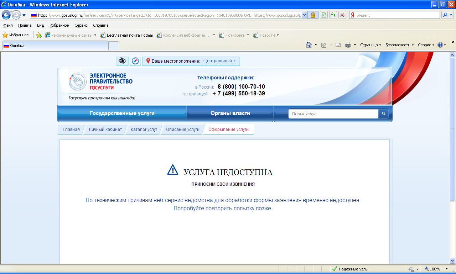
Task: Click the Поиск услуг search field
Action: click(333, 114)
